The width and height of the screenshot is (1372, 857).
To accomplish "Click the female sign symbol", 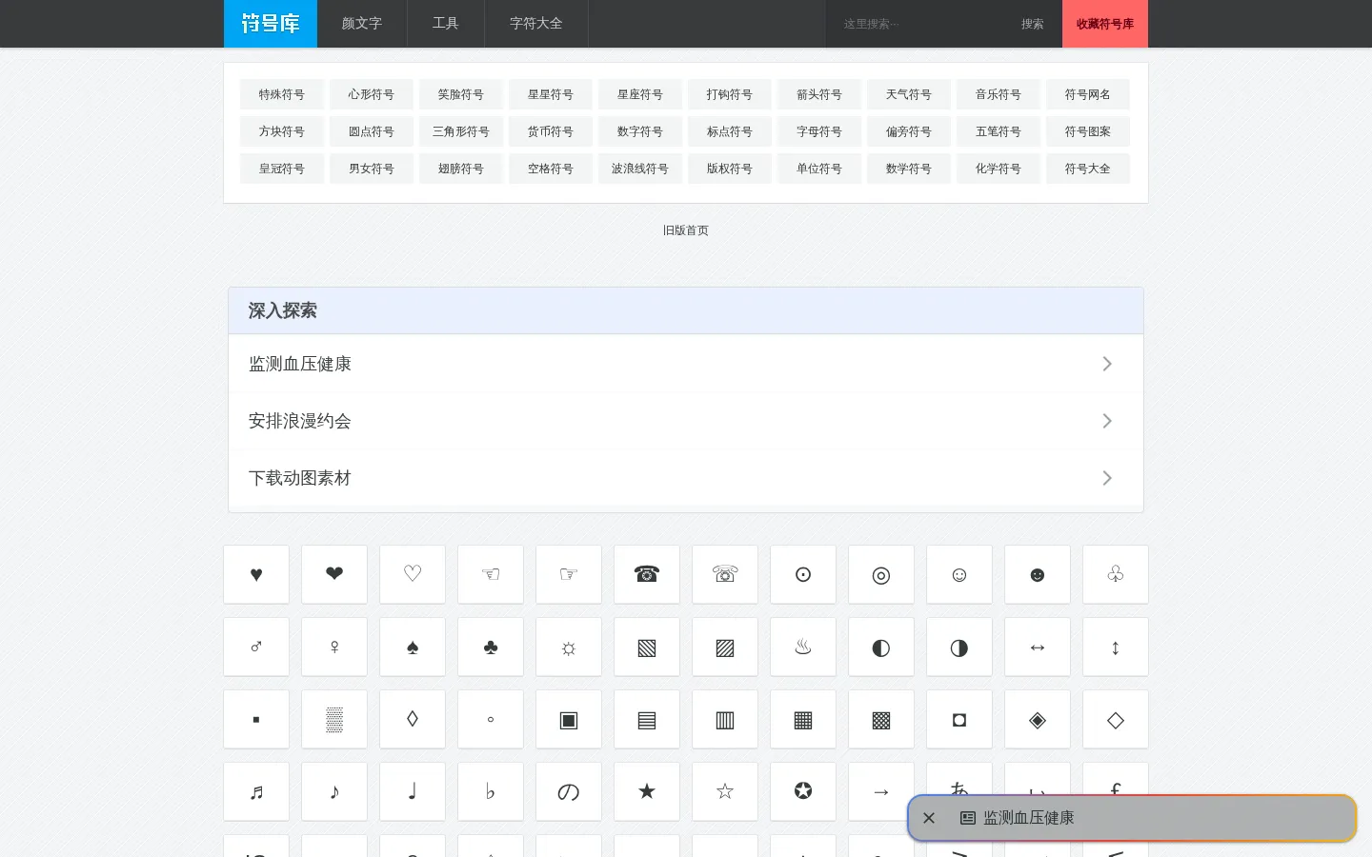I will click(x=334, y=647).
